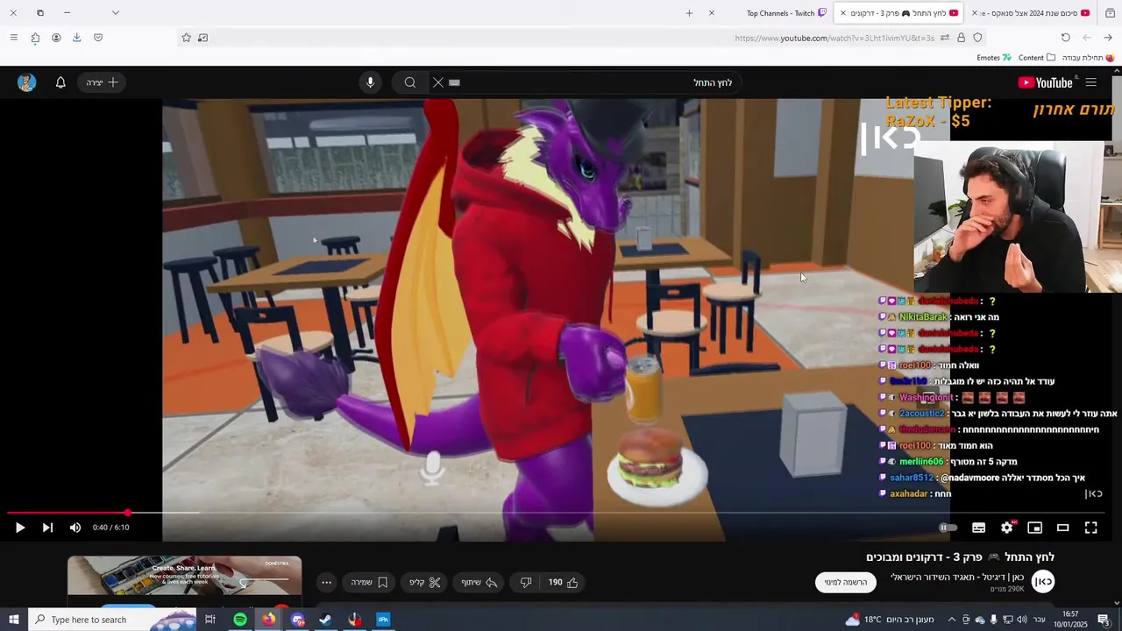Open the browser extensions icon

(x=34, y=38)
